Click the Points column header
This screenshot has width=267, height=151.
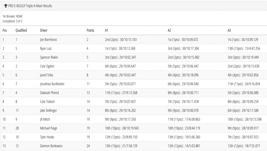coord(90,30)
